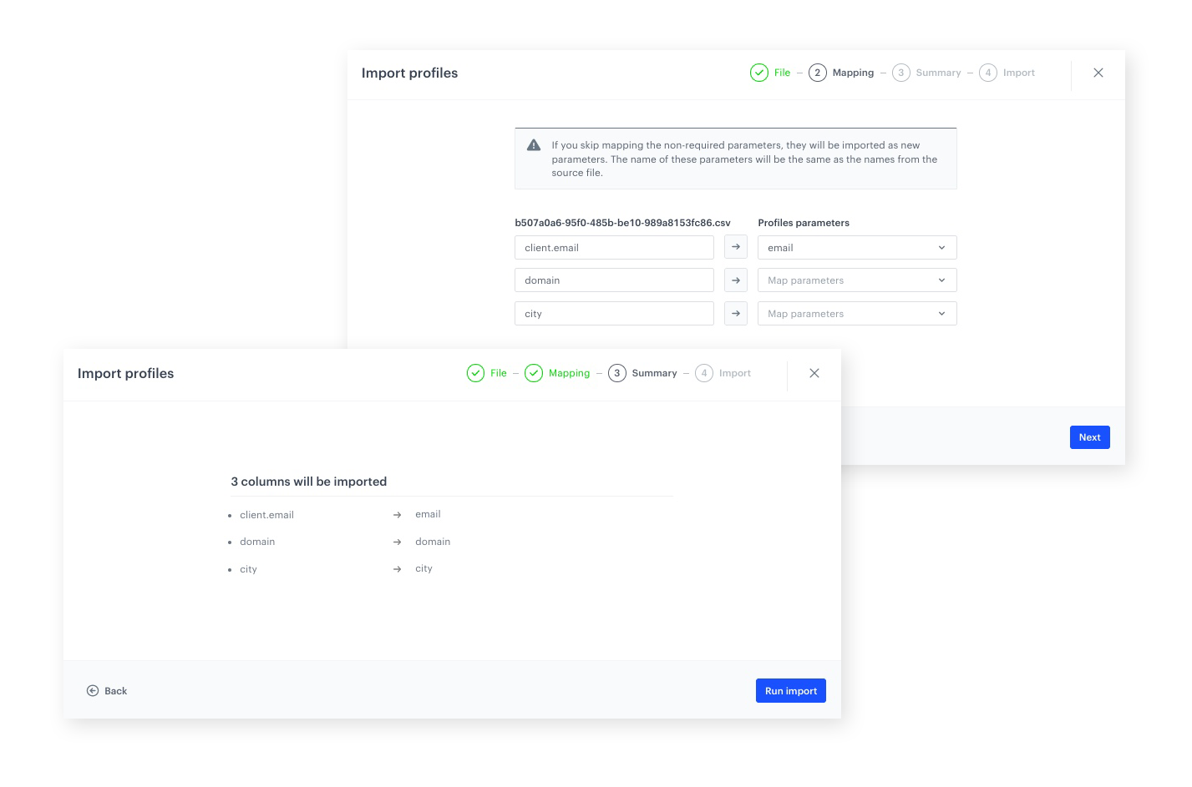Expand Map parameters dropdown for city
This screenshot has height=787, width=1192.
pyautogui.click(x=856, y=314)
